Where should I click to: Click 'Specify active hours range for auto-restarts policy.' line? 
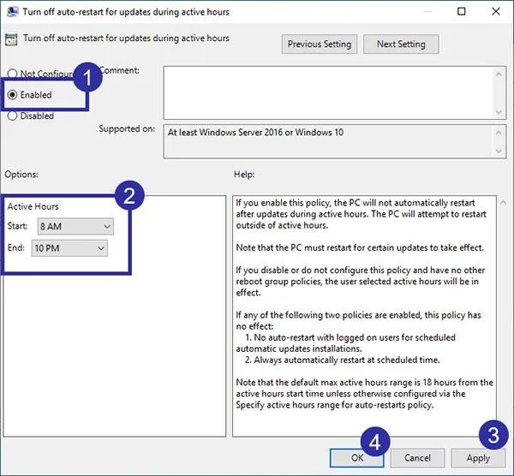tap(335, 405)
